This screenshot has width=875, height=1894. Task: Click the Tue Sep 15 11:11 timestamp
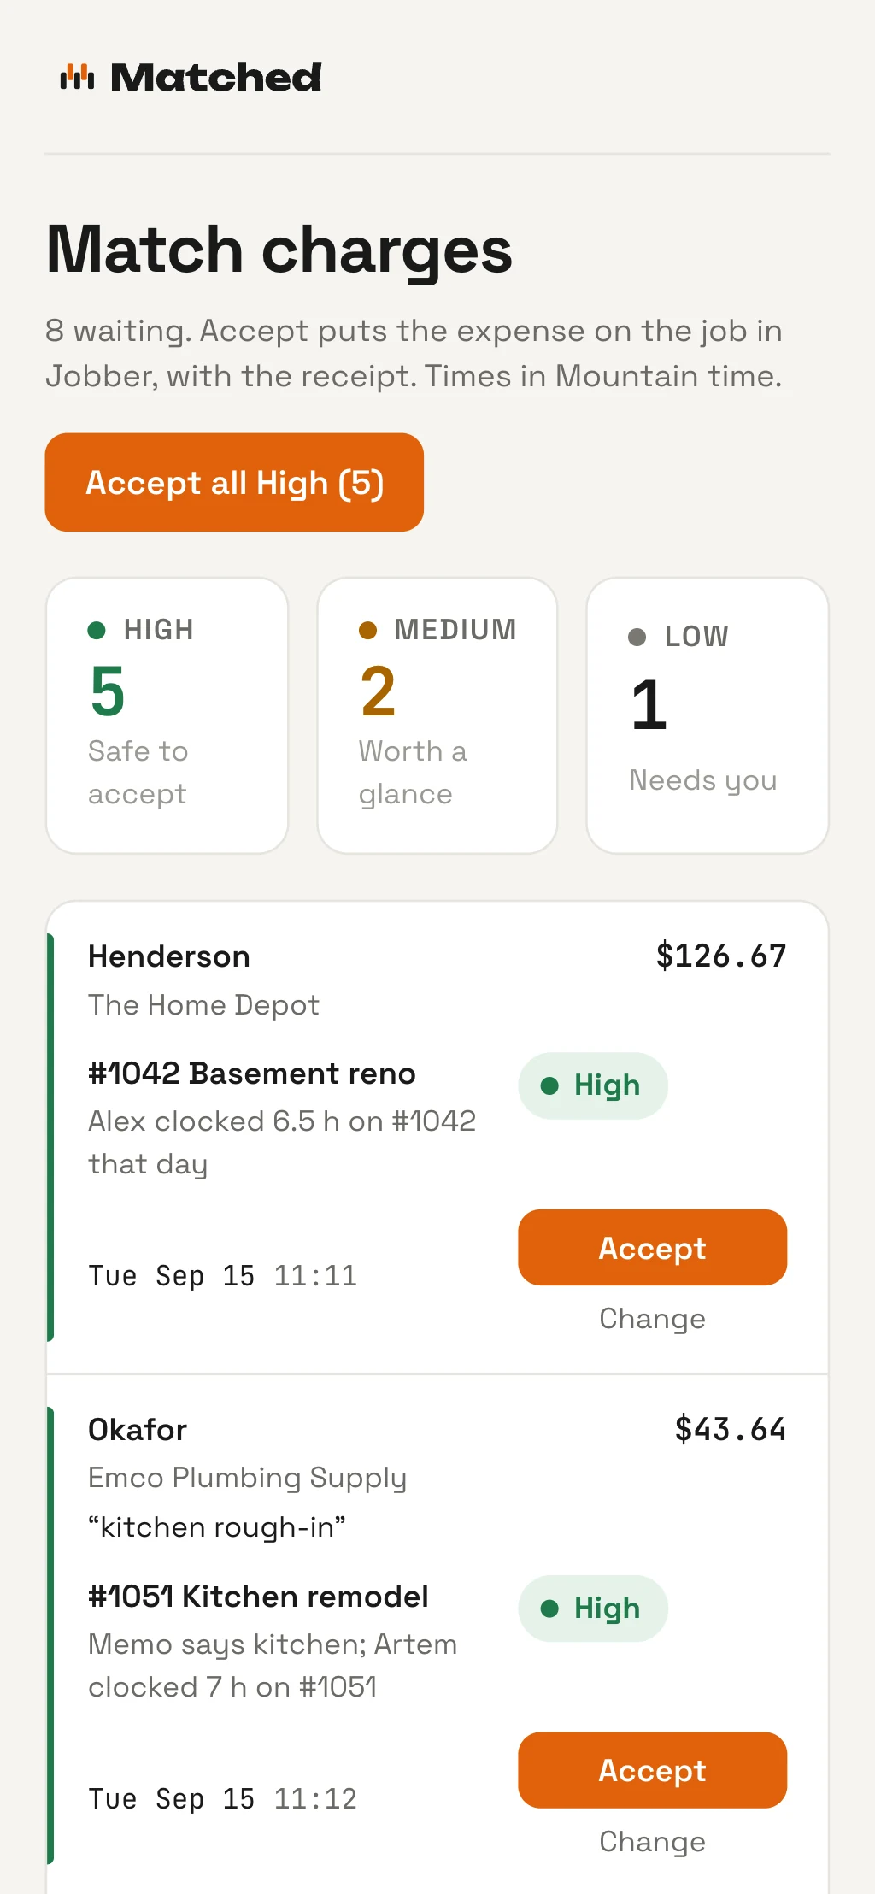[223, 1275]
